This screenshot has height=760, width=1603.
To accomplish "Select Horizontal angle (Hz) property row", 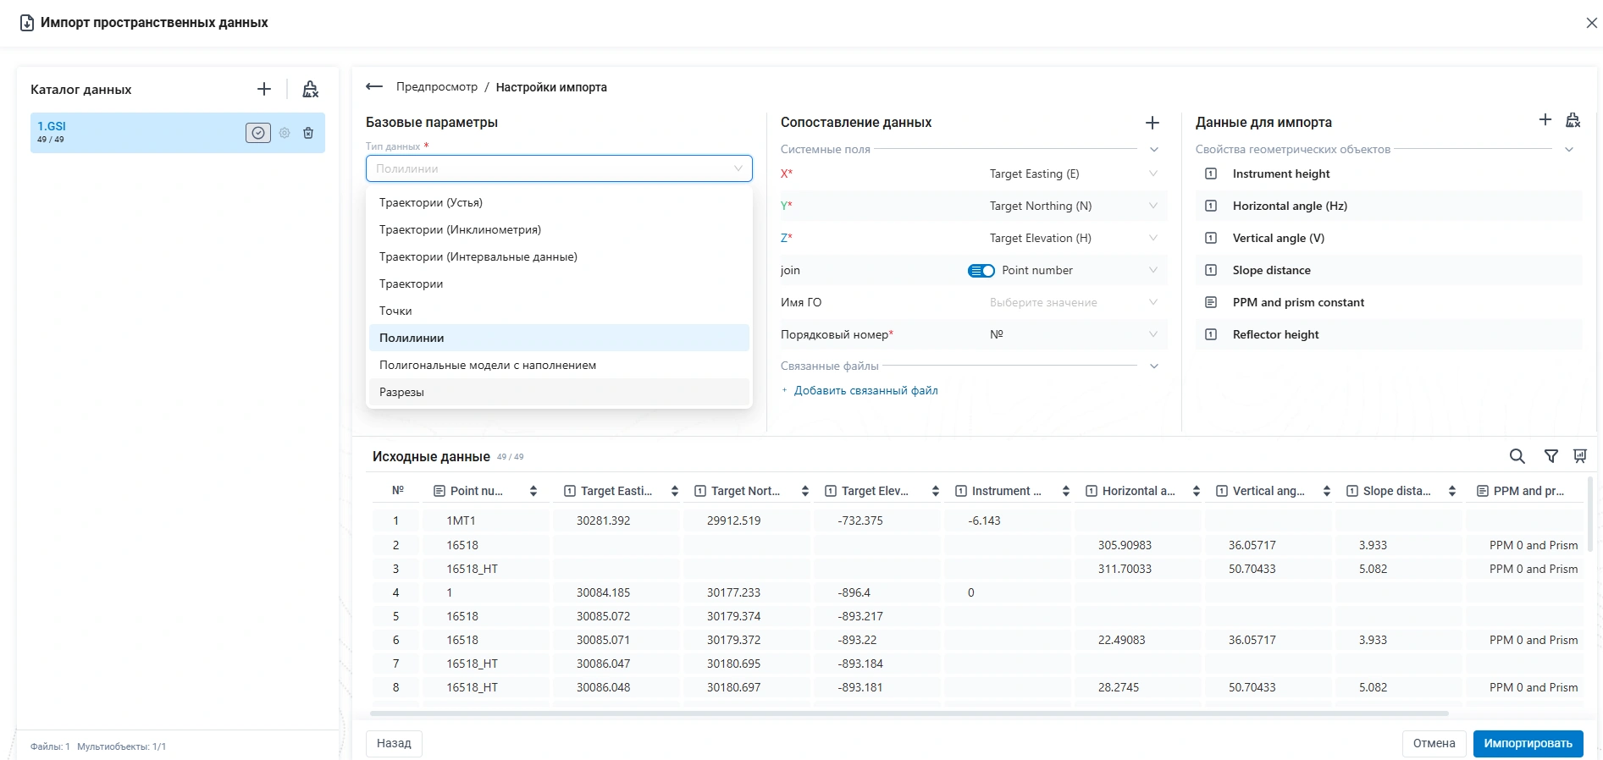I will pos(1389,206).
